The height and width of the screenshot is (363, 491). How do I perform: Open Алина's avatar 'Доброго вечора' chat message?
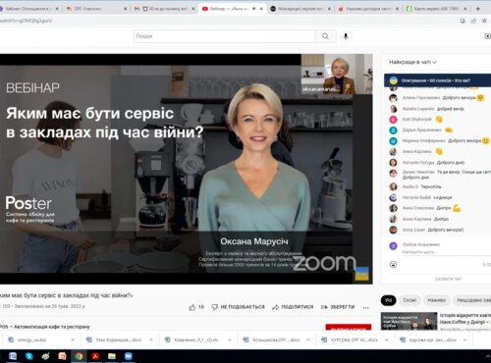coord(393,98)
